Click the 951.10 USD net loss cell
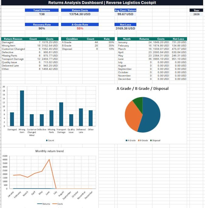 178,59
